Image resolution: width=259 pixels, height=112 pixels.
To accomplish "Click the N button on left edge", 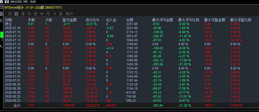I will pos(1,20).
